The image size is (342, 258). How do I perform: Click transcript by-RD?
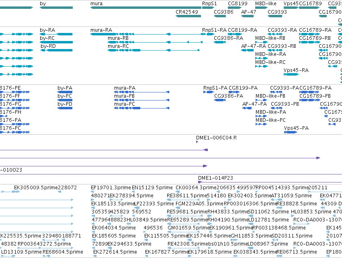click(57, 50)
